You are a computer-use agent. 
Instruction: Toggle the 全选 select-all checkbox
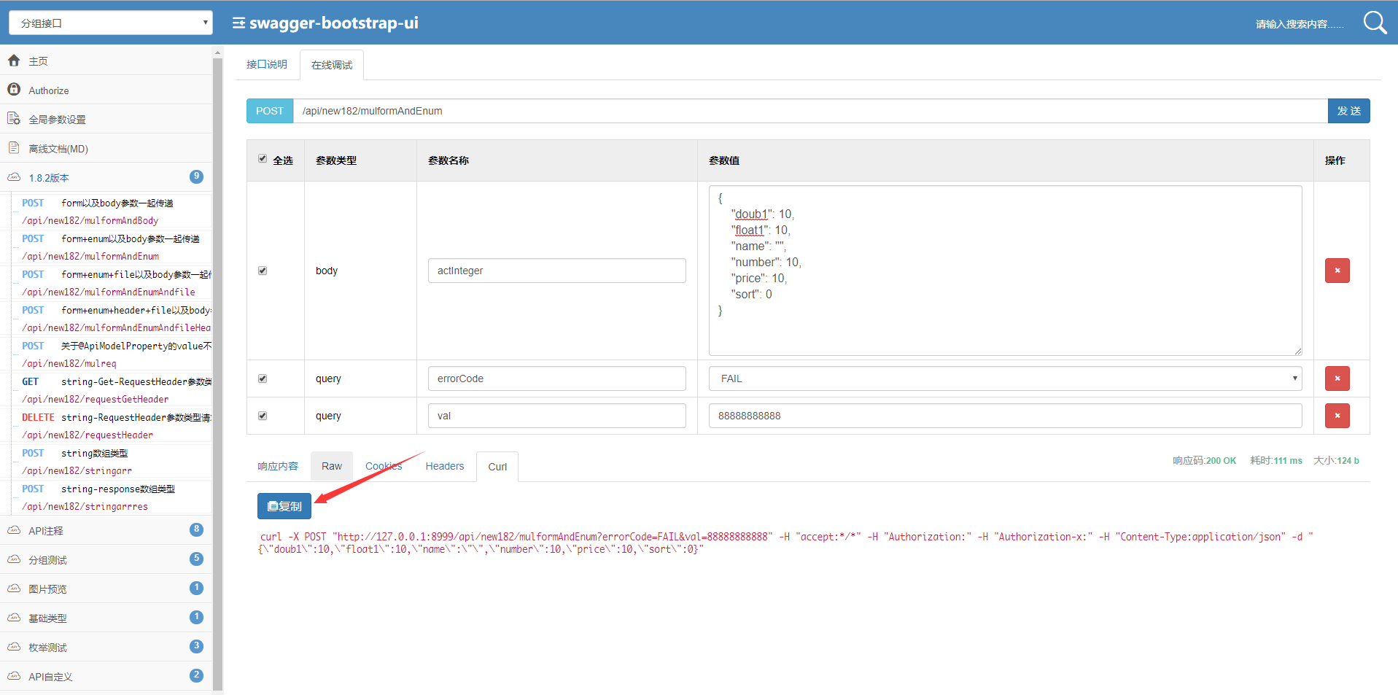(x=263, y=159)
